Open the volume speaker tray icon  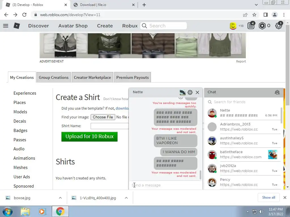[261, 212]
